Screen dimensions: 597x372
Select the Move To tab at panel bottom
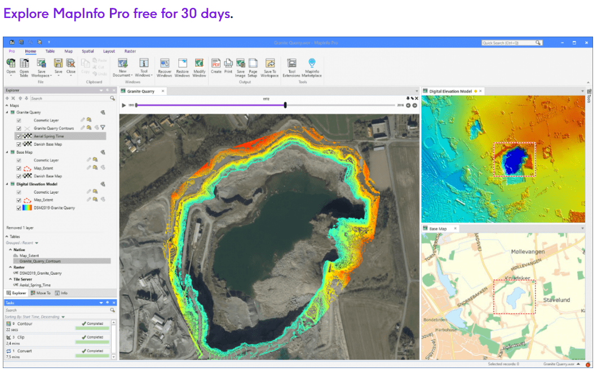click(41, 293)
